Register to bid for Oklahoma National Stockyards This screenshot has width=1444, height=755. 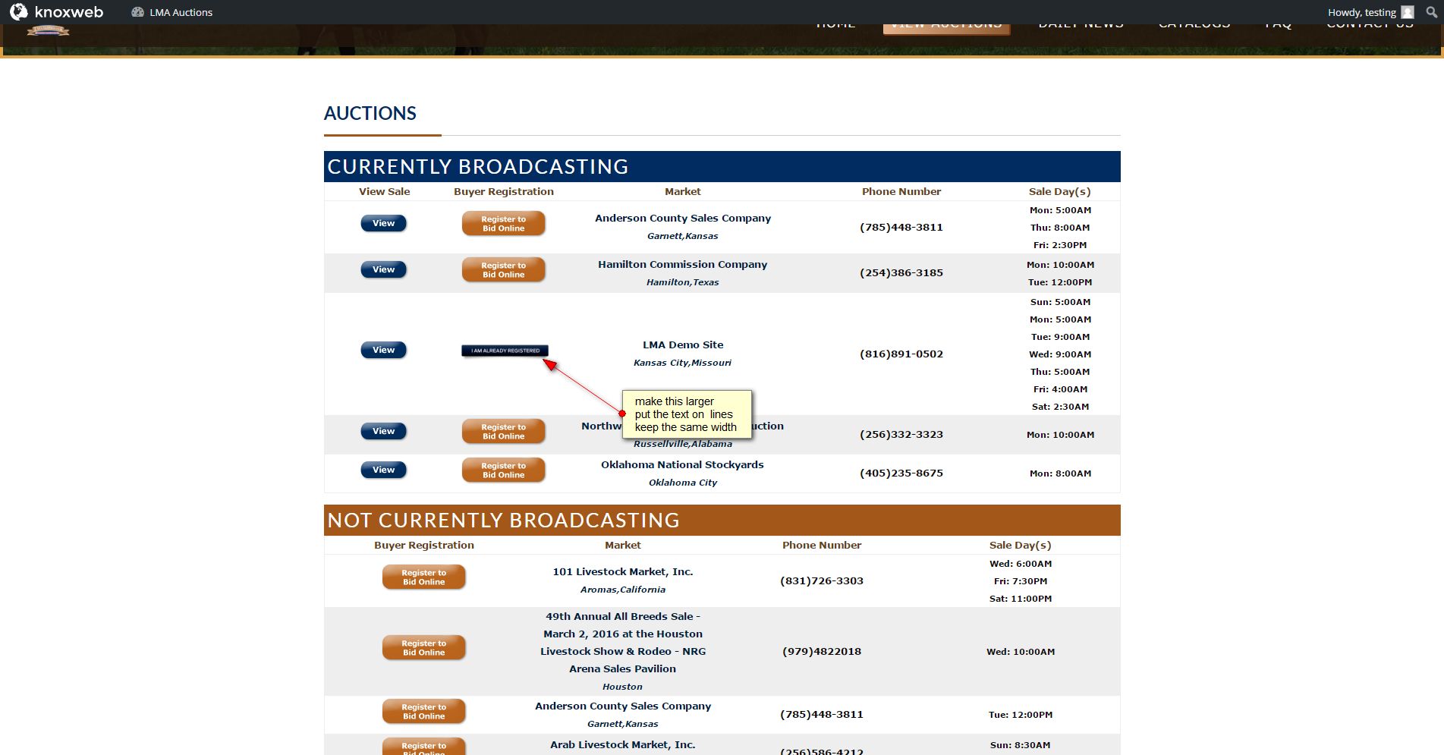pyautogui.click(x=504, y=470)
